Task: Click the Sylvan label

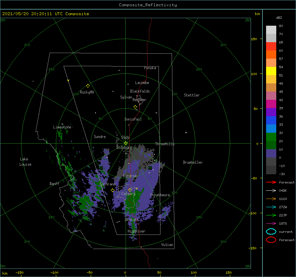Action: tap(126, 97)
